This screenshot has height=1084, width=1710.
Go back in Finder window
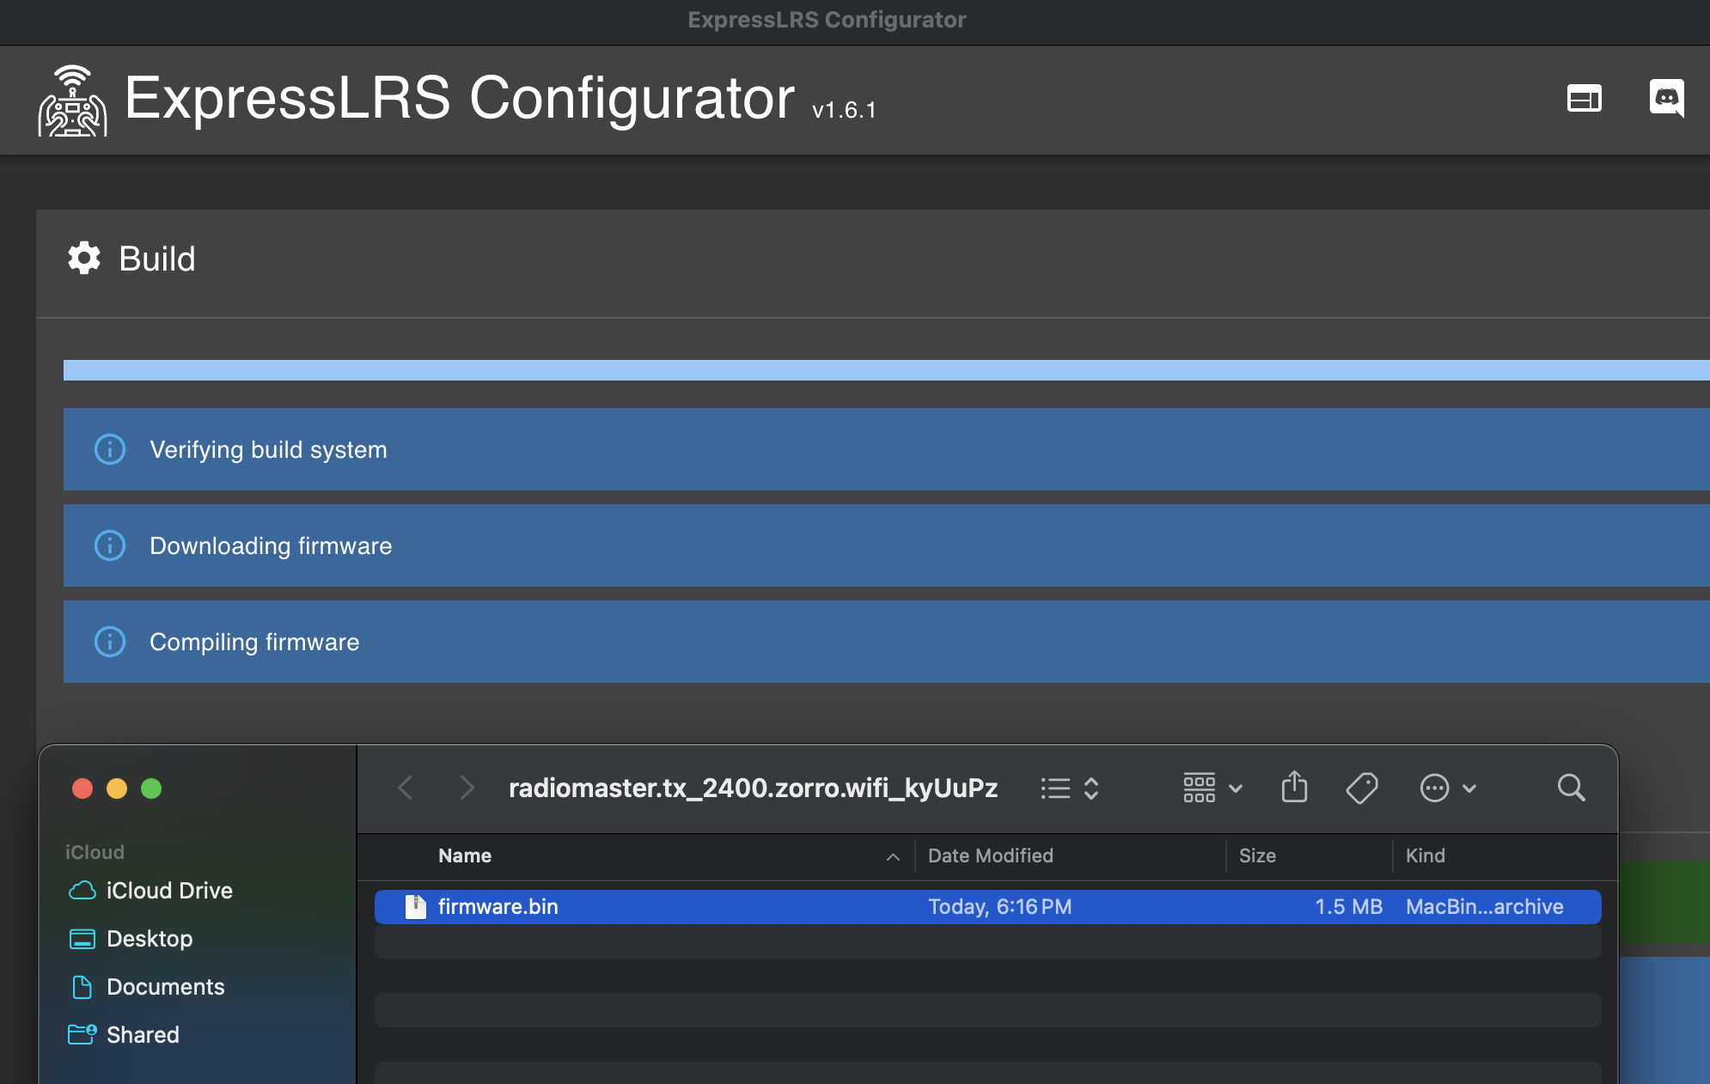coord(406,788)
